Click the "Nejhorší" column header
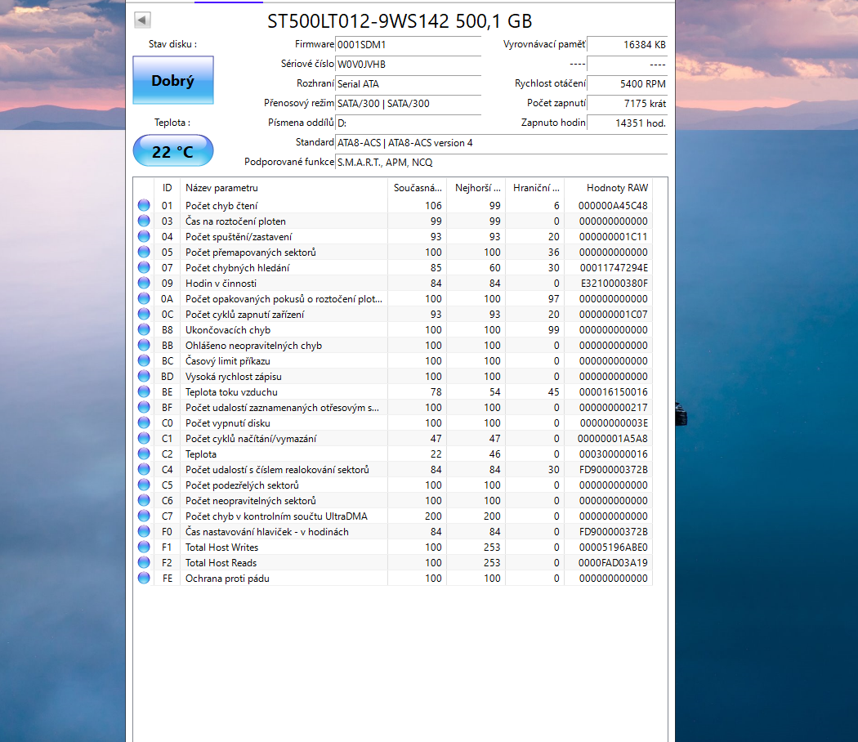Screen dimensions: 858x742 [x=479, y=188]
